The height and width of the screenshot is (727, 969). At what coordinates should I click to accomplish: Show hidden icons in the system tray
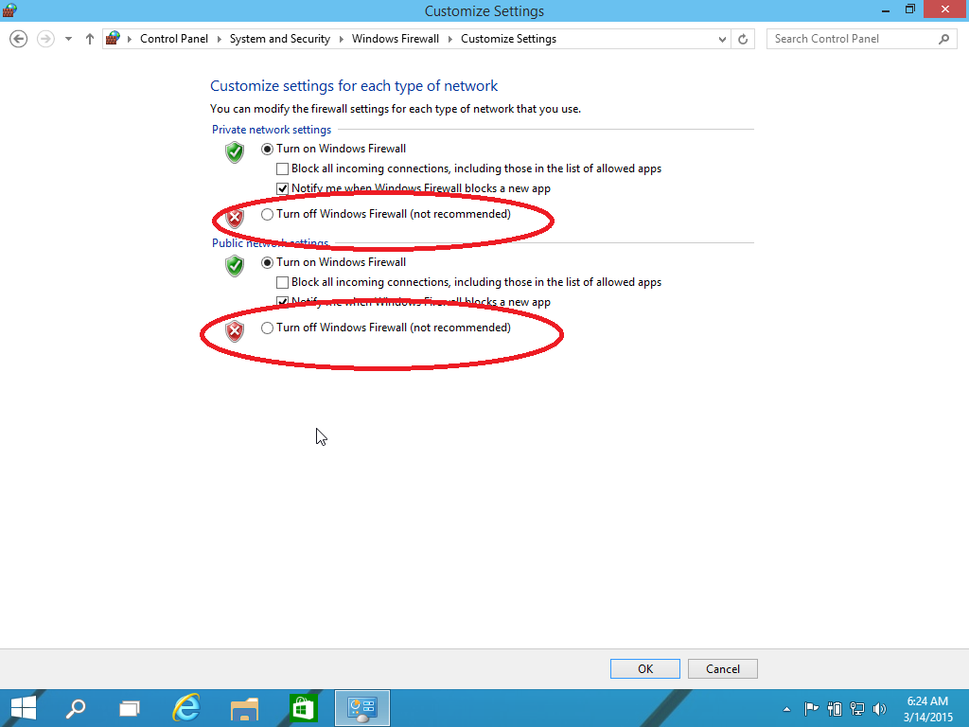tap(786, 708)
